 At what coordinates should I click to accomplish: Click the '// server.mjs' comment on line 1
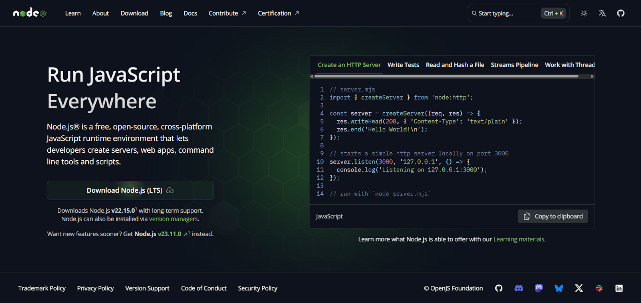point(352,90)
